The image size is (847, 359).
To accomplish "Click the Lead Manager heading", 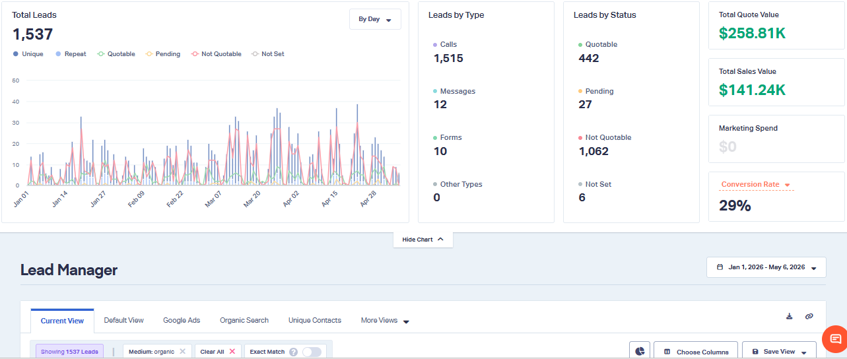I will pos(69,270).
